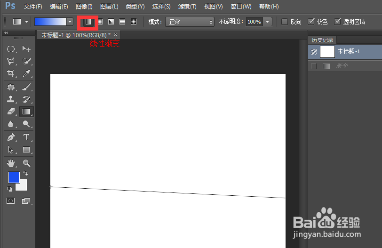
Task: Open the 图像(I) menu
Action: tap(84, 7)
